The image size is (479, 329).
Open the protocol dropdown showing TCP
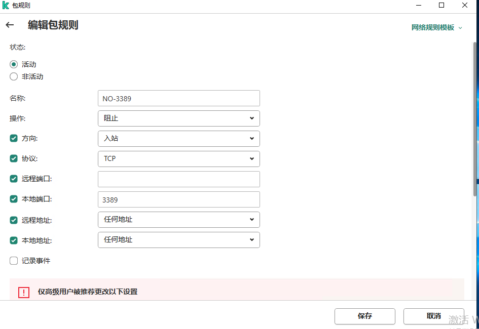pos(178,159)
